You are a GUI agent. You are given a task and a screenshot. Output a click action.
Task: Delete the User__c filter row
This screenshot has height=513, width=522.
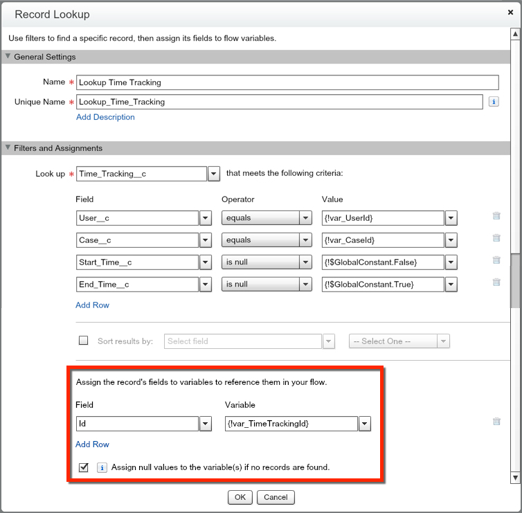[x=496, y=216]
